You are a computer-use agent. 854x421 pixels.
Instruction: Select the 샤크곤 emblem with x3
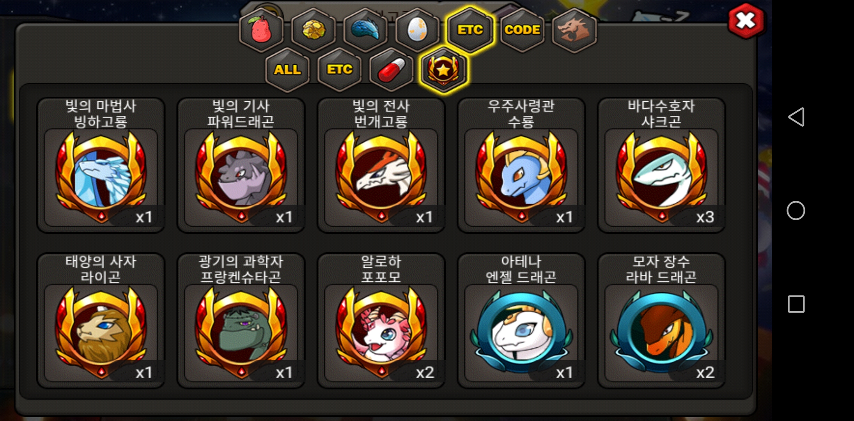click(x=661, y=165)
